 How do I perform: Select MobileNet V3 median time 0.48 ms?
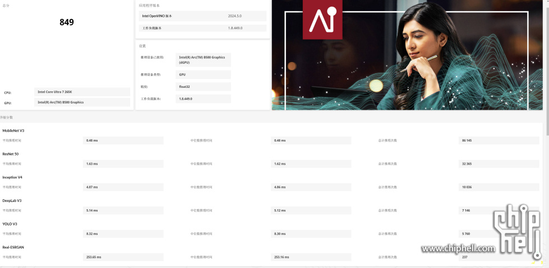(x=311, y=140)
